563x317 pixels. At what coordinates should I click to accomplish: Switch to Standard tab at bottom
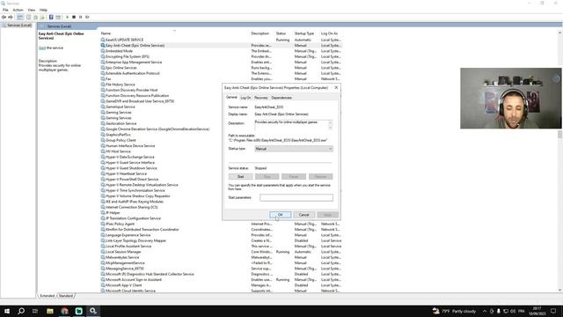(66, 296)
